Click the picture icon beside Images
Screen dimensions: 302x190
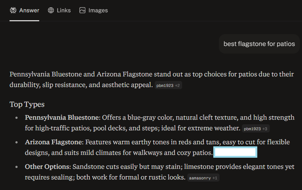(82, 10)
